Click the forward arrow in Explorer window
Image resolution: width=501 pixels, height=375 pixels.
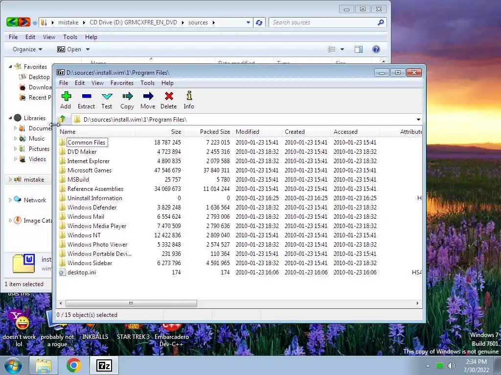pos(24,22)
